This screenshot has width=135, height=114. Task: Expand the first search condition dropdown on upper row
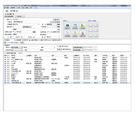[x=17, y=47]
